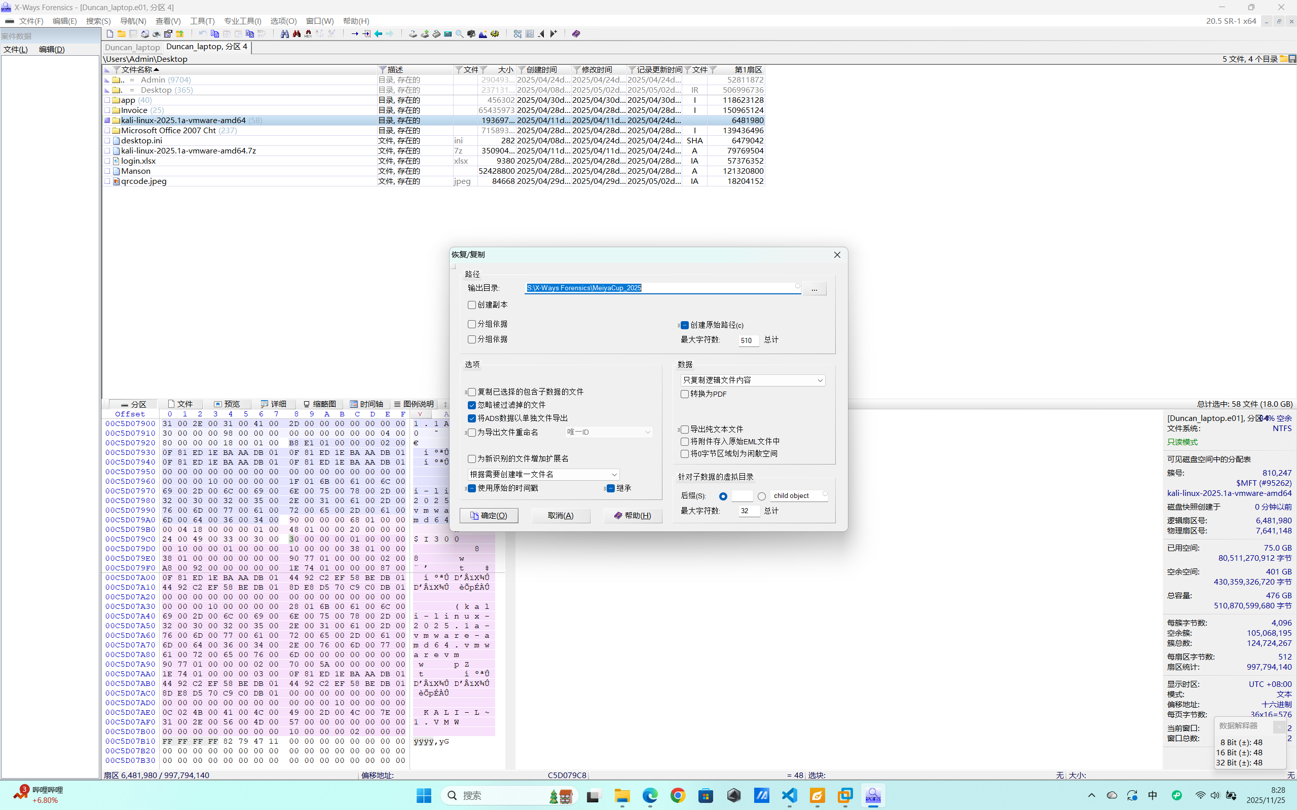Switch to the 时间轴 tab
Screen dimensions: 1297x810
click(366, 404)
